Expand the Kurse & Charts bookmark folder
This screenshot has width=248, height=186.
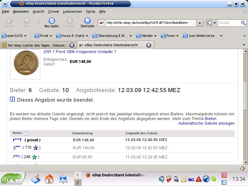[73, 36]
